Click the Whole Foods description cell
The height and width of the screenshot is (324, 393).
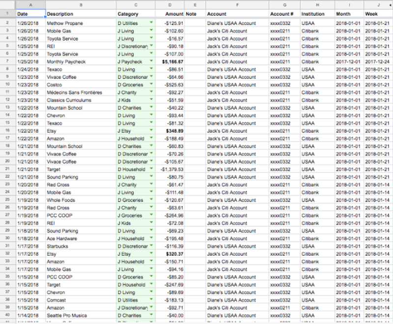[81, 201]
